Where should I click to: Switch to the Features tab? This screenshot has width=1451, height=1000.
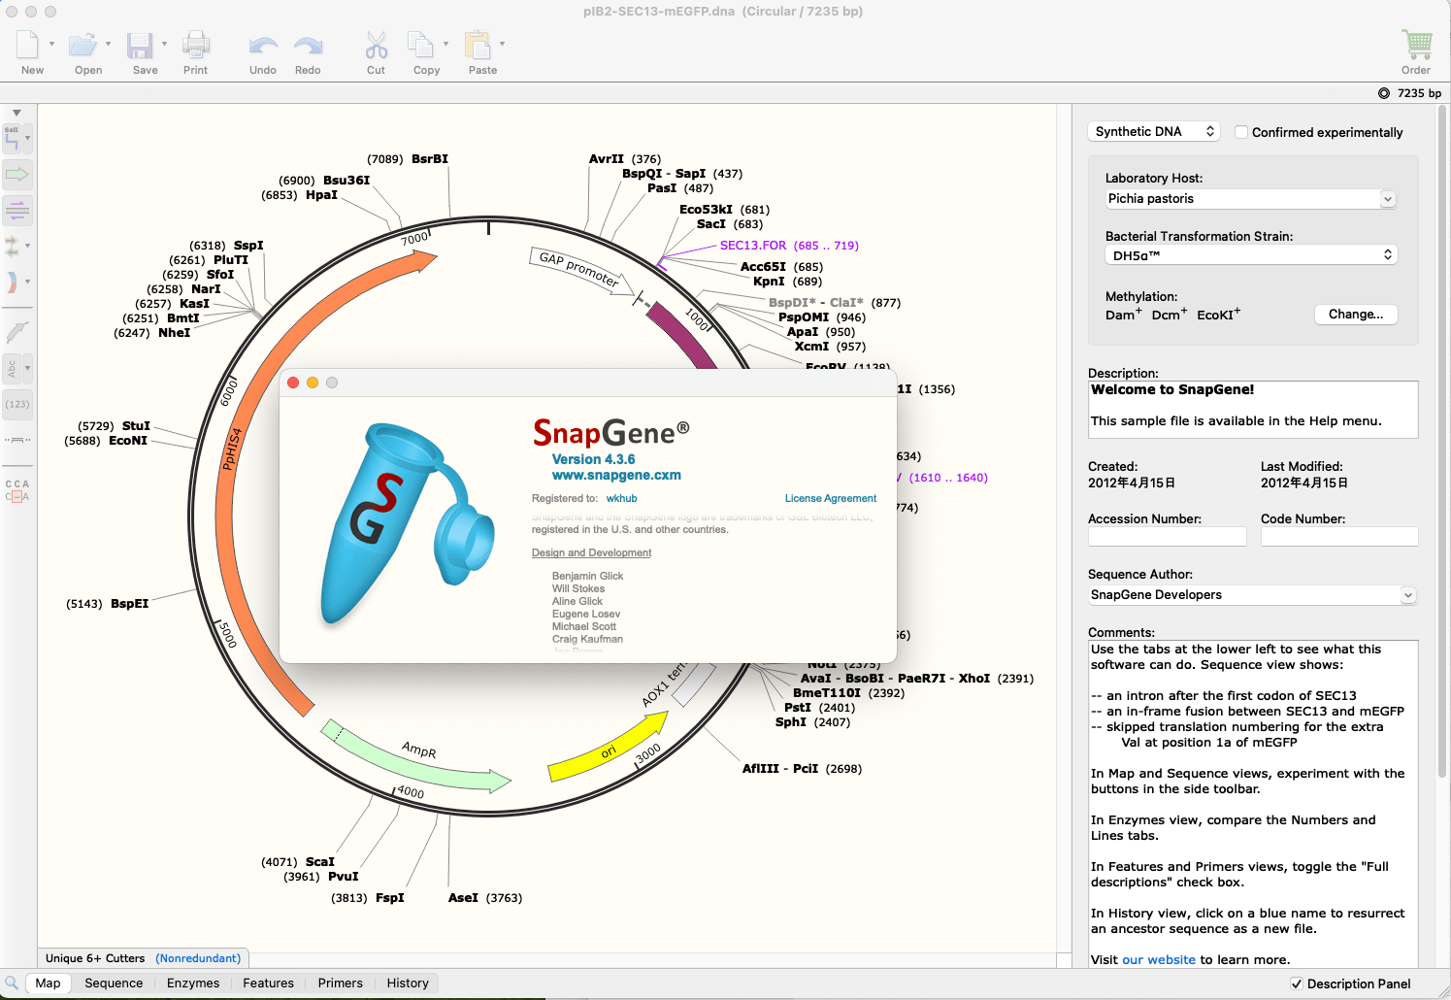coord(268,983)
